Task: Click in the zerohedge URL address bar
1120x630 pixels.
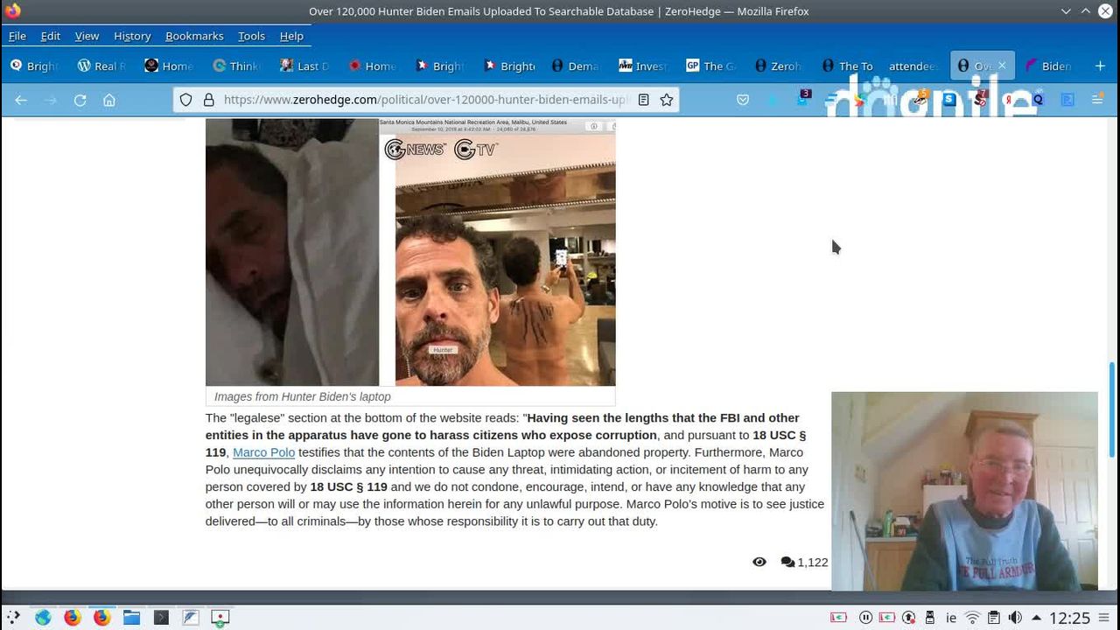Action: (x=424, y=100)
